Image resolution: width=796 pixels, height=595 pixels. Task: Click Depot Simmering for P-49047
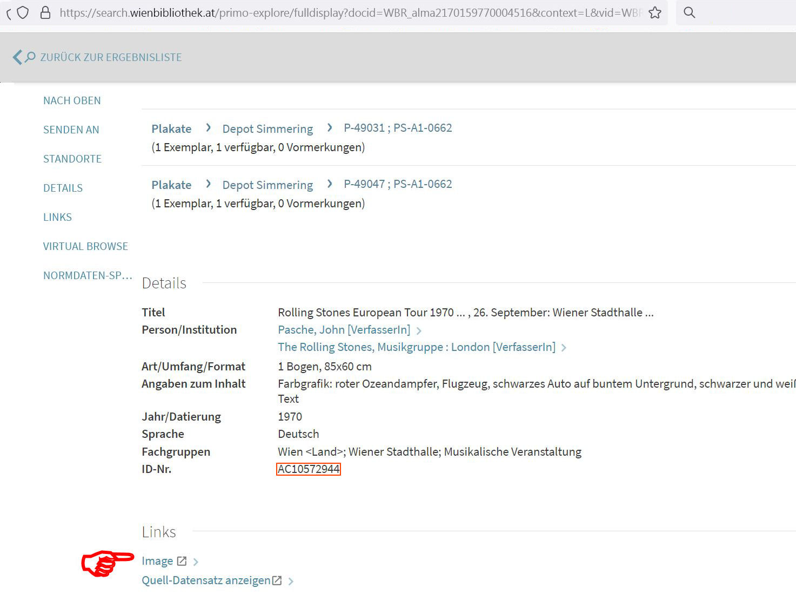point(267,185)
